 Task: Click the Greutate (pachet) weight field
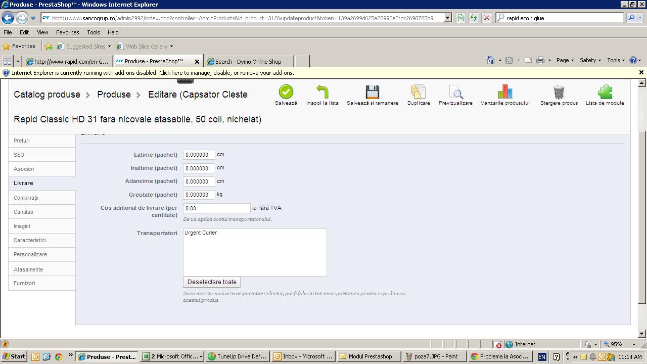pos(199,195)
